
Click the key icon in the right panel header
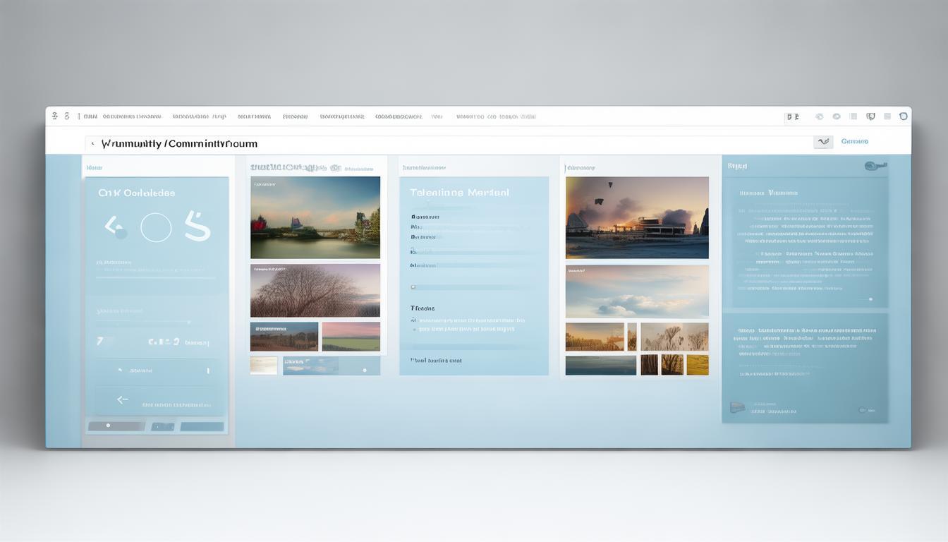tap(875, 167)
